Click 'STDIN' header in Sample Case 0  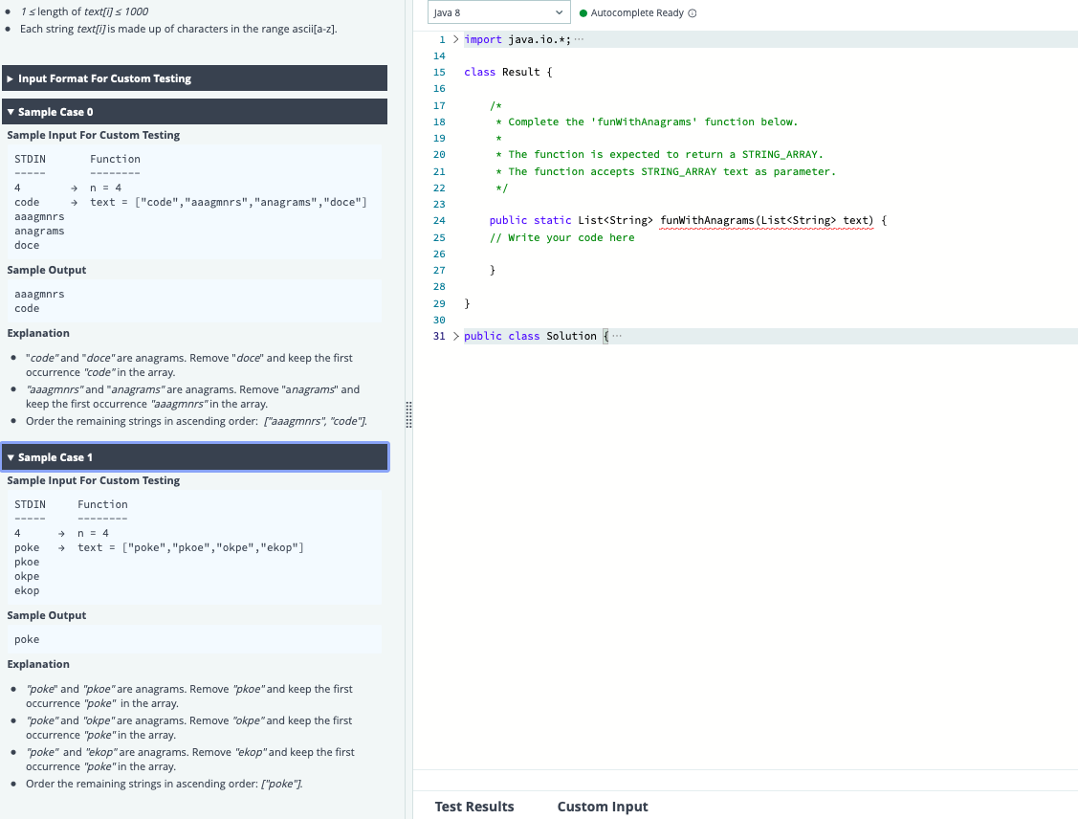click(31, 159)
